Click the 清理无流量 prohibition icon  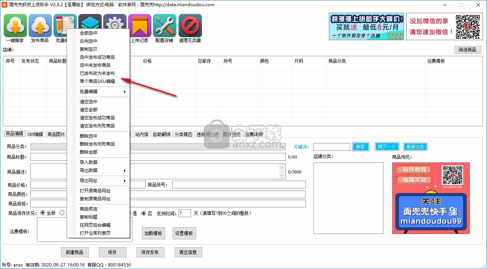[x=190, y=26]
